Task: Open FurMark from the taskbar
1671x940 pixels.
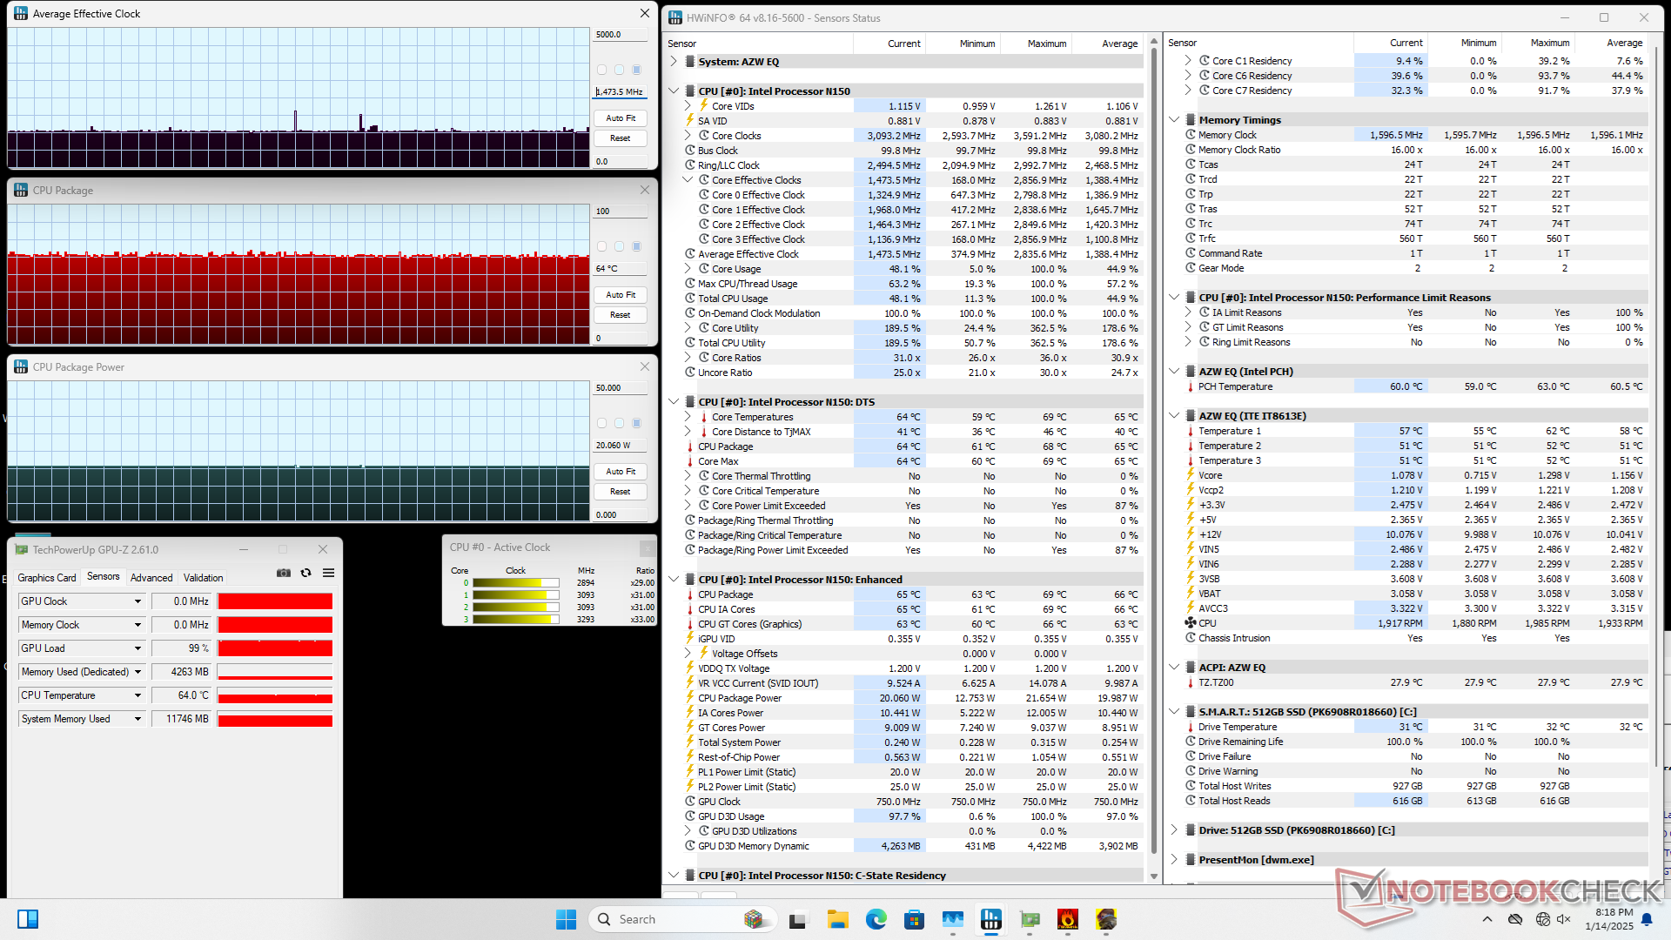Action: (x=1068, y=919)
